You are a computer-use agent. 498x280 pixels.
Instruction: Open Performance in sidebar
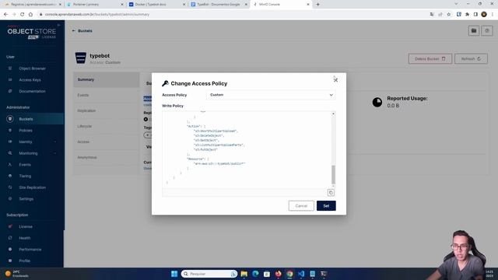30,250
